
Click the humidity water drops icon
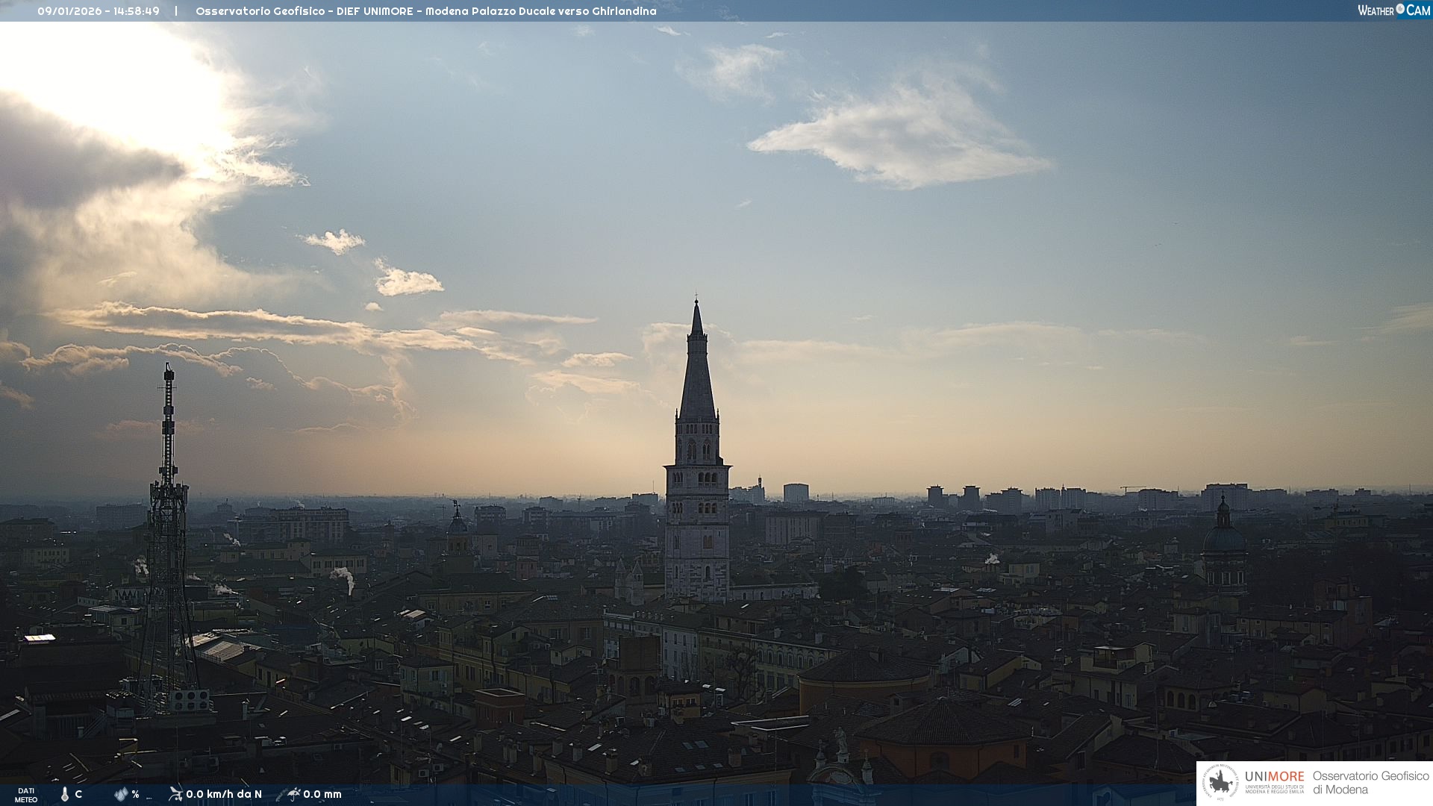tap(121, 794)
